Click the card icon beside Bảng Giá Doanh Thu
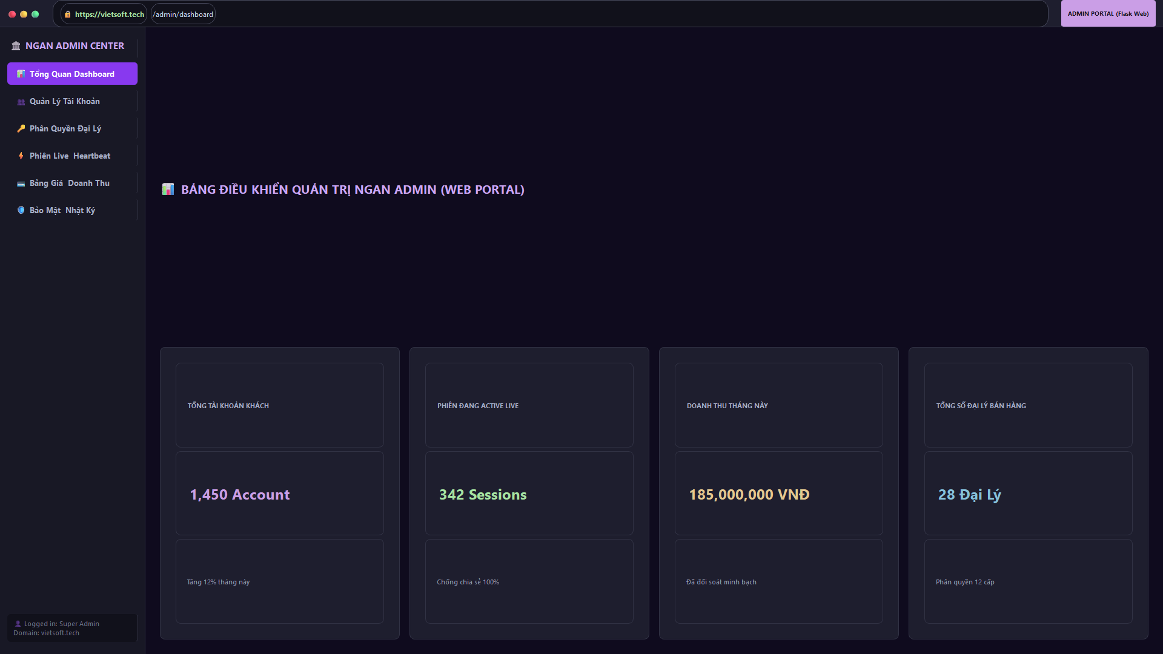1163x654 pixels. [21, 183]
